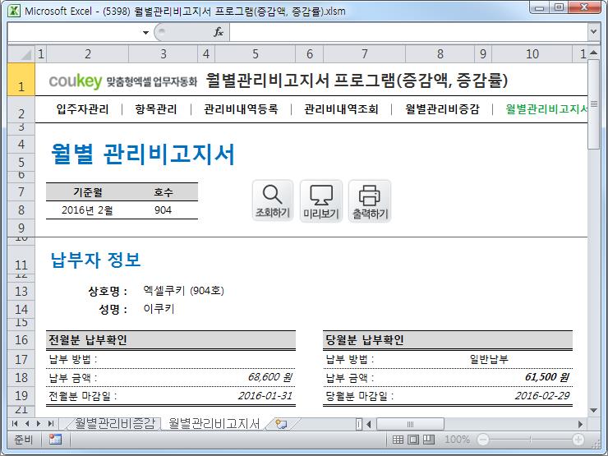Click the 출력하기 print icon button

click(x=370, y=200)
